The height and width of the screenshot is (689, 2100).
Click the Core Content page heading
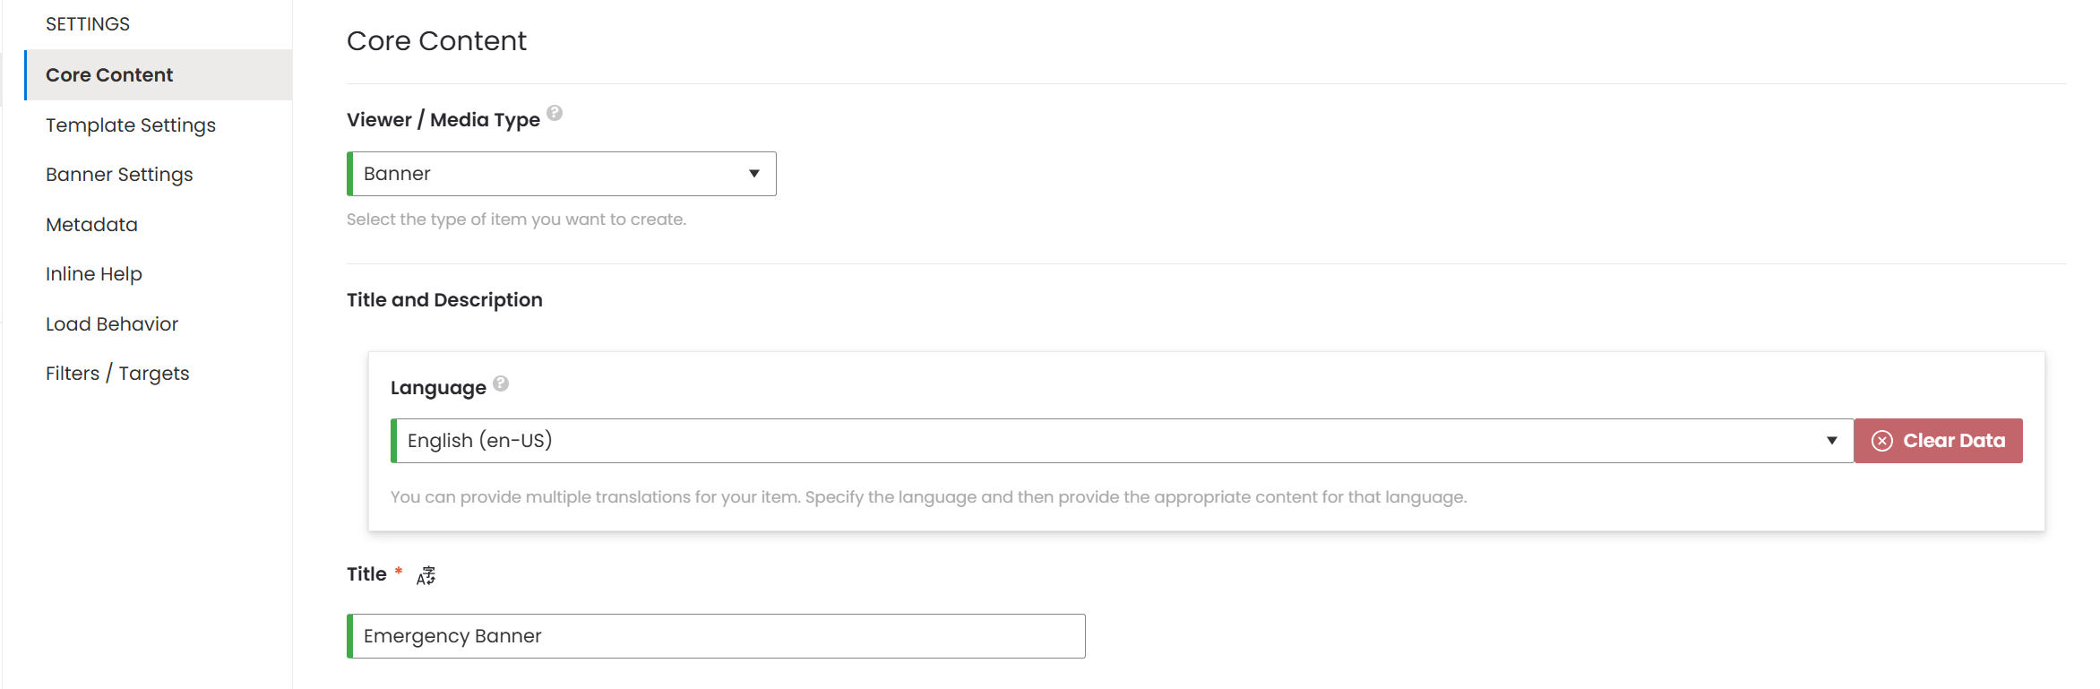point(436,41)
